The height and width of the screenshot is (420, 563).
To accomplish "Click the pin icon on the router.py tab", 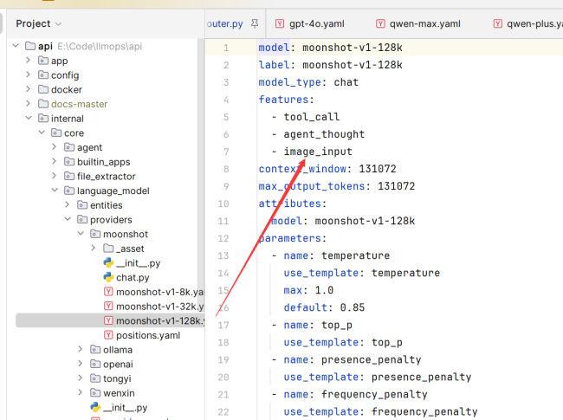I will [x=254, y=23].
